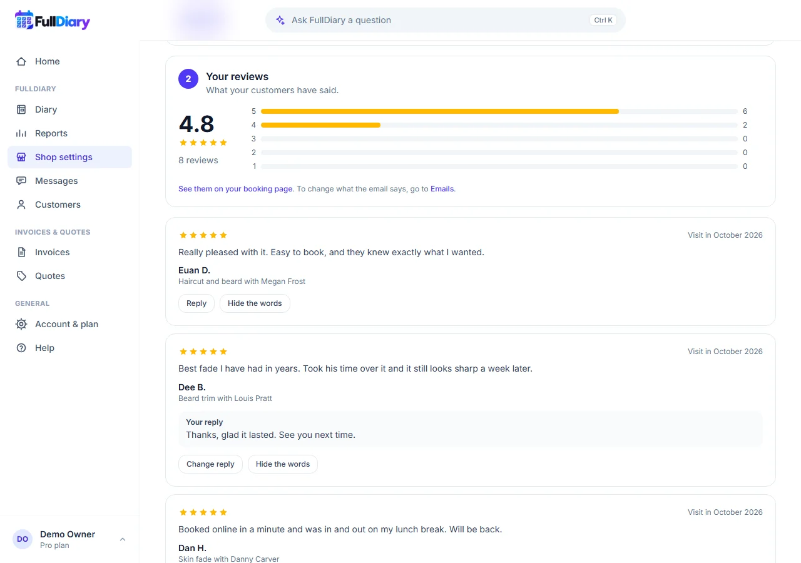Click reviewer name Dan H.
This screenshot has width=801, height=563.
click(x=192, y=548)
